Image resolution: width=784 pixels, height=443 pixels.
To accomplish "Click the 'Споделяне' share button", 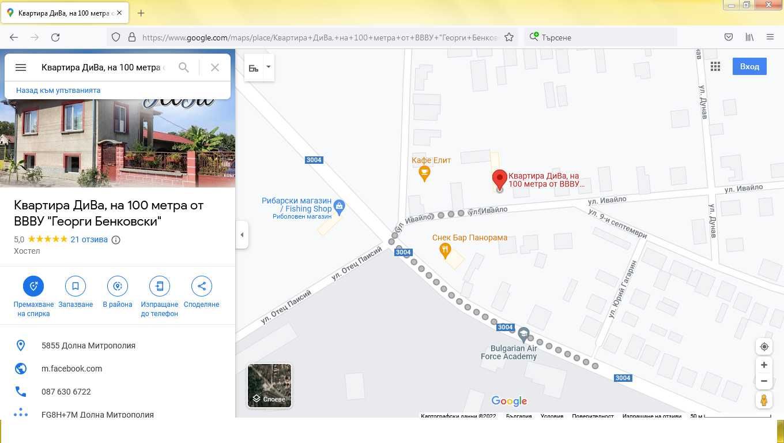I will pyautogui.click(x=202, y=292).
